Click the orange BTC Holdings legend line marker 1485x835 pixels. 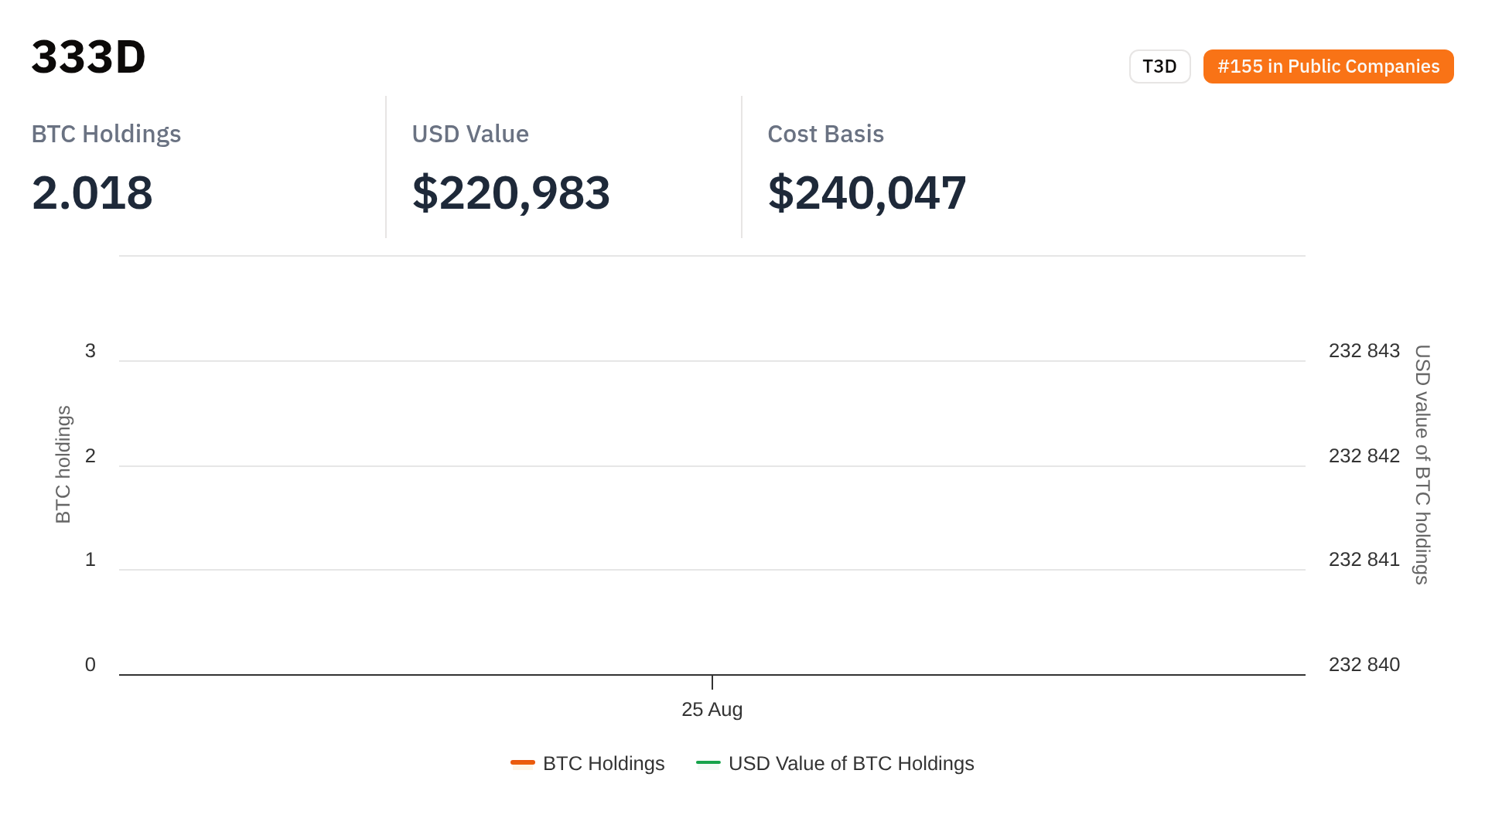pyautogui.click(x=523, y=763)
